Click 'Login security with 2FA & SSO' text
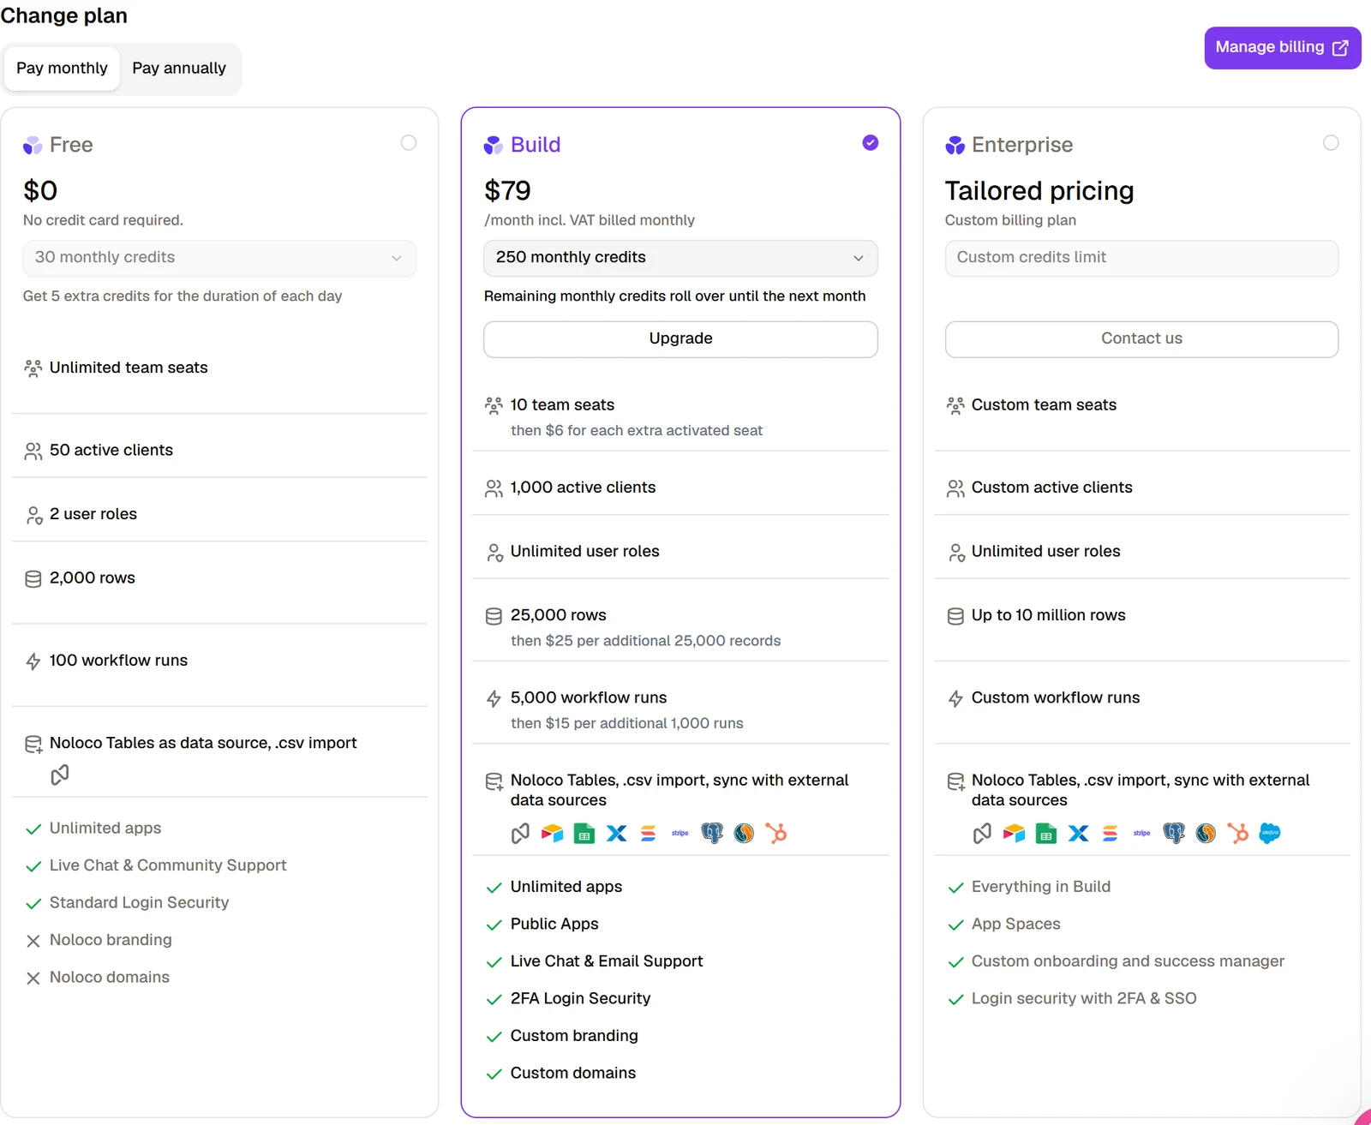 tap(1084, 998)
